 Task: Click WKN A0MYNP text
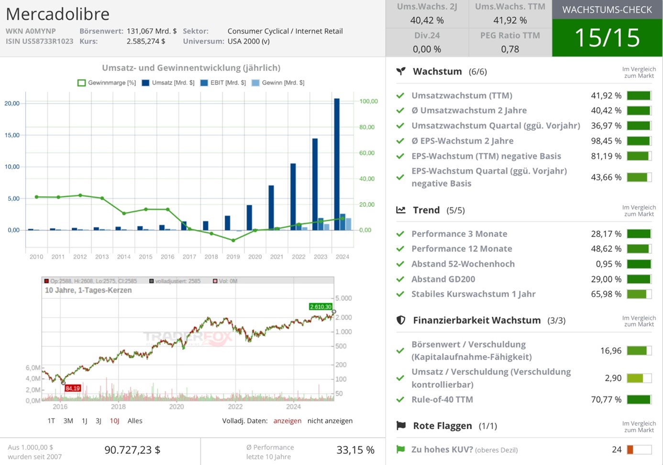coord(31,31)
